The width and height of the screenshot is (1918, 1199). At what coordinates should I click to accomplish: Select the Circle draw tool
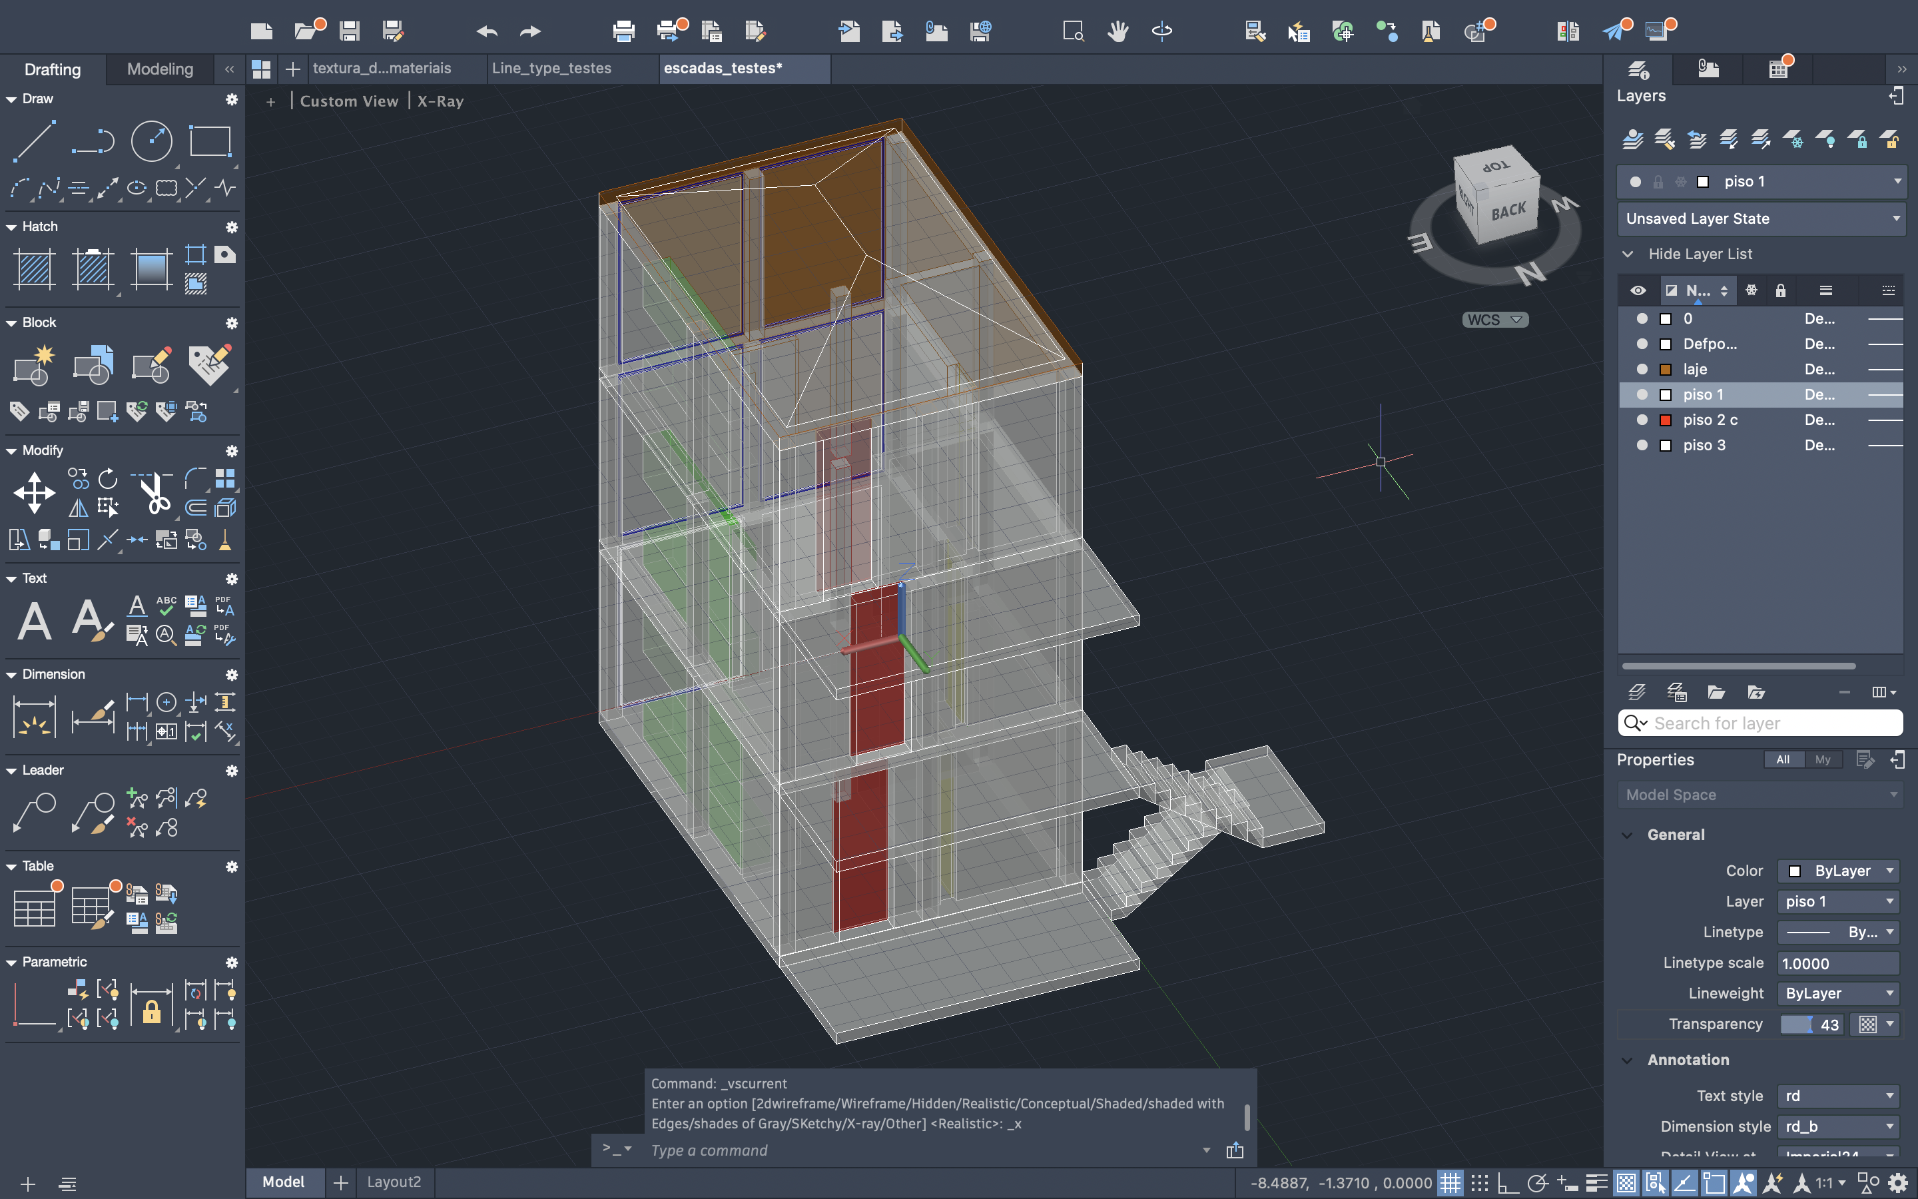click(151, 141)
